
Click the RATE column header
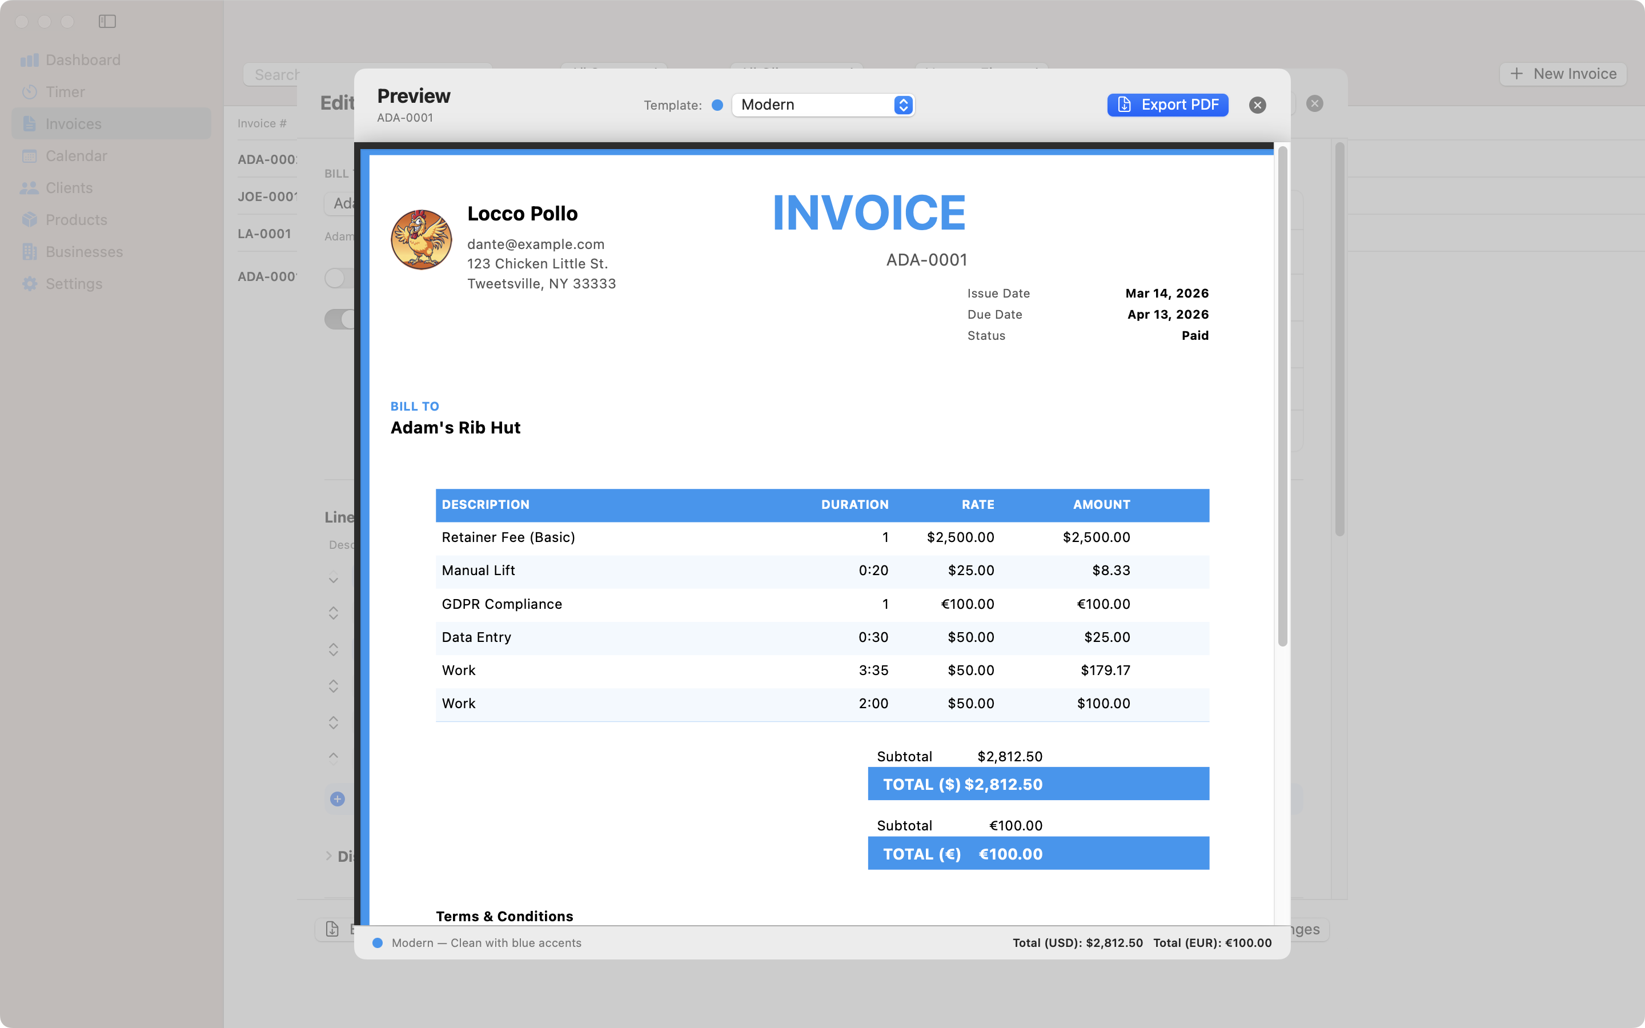[x=977, y=504]
